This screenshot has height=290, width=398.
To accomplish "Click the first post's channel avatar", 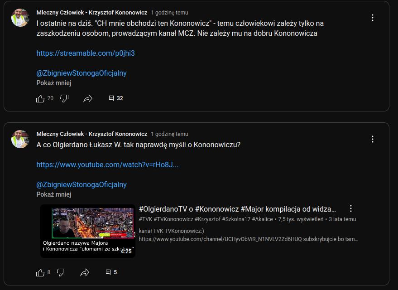I will [20, 18].
